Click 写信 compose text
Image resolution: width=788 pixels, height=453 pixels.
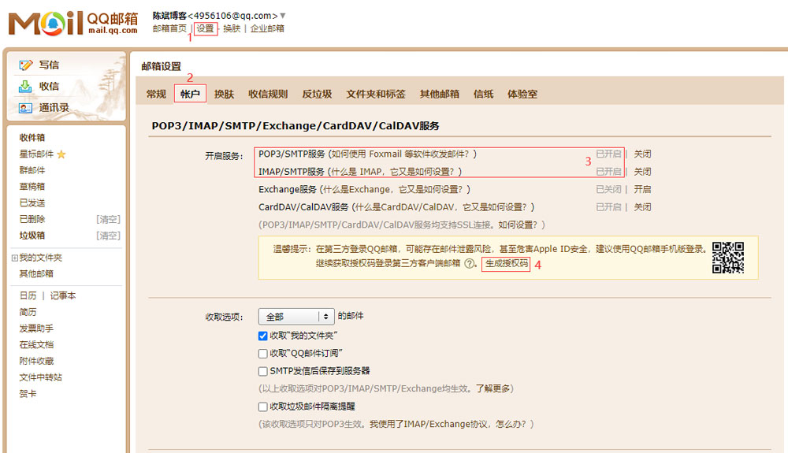(49, 65)
